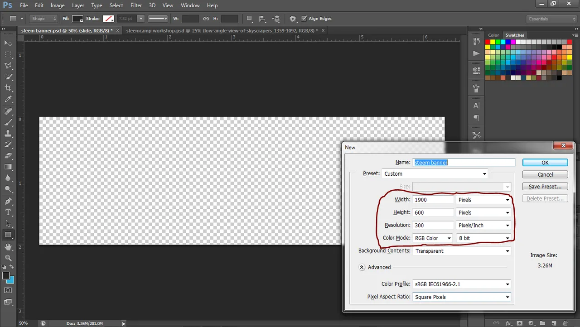This screenshot has height=327, width=580.
Task: Switch to steemcamp workshop.psd tab
Action: coord(222,30)
